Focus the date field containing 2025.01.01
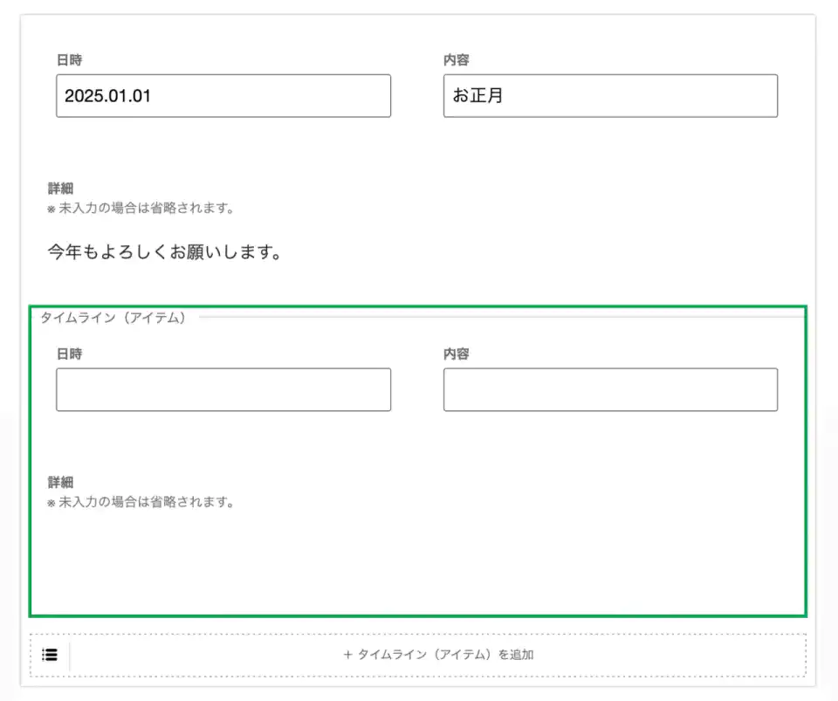Viewport: 838px width, 701px height. (x=223, y=96)
